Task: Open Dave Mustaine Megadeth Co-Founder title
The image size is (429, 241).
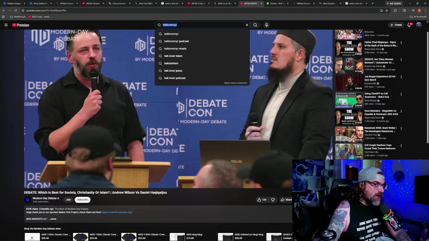Action: point(381,112)
